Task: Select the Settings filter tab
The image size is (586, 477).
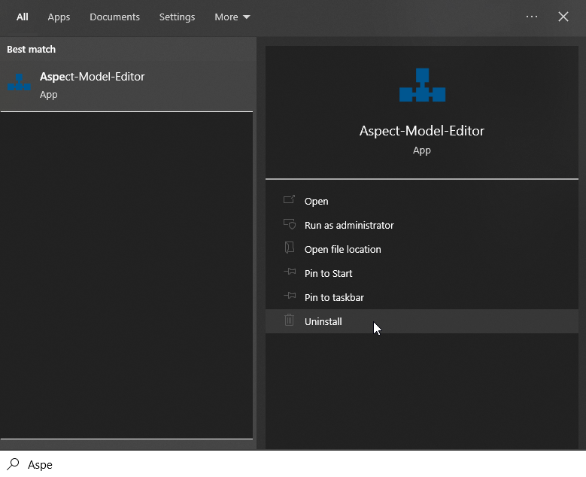Action: (x=177, y=17)
